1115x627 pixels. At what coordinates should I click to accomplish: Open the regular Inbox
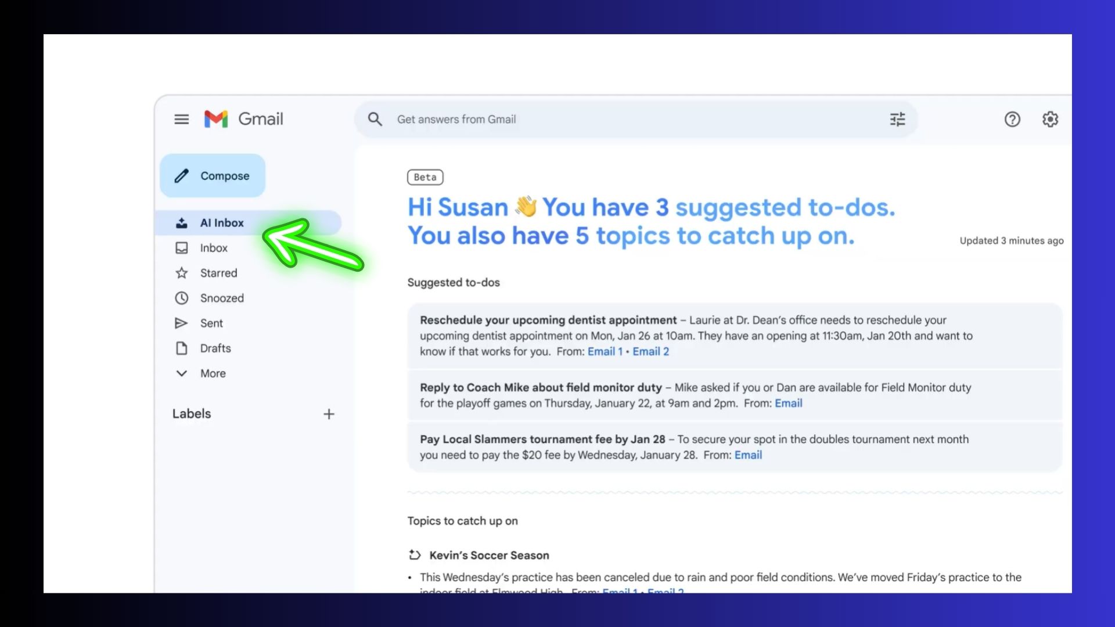[213, 248]
